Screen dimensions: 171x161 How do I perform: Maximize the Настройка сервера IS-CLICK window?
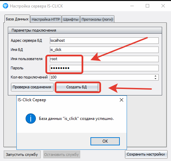click(147, 6)
